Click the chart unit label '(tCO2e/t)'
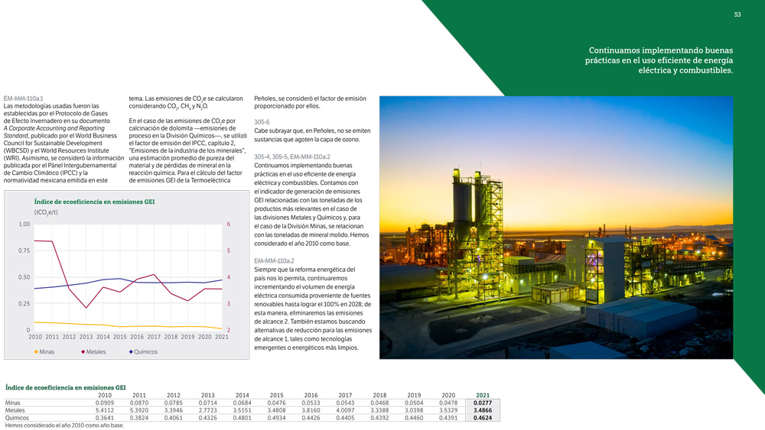Screen dimensions: 765x430 tap(46, 212)
